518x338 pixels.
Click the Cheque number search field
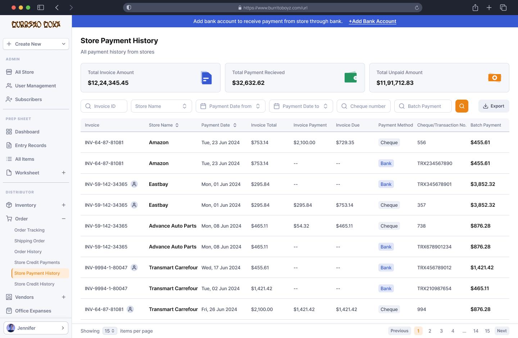point(364,106)
